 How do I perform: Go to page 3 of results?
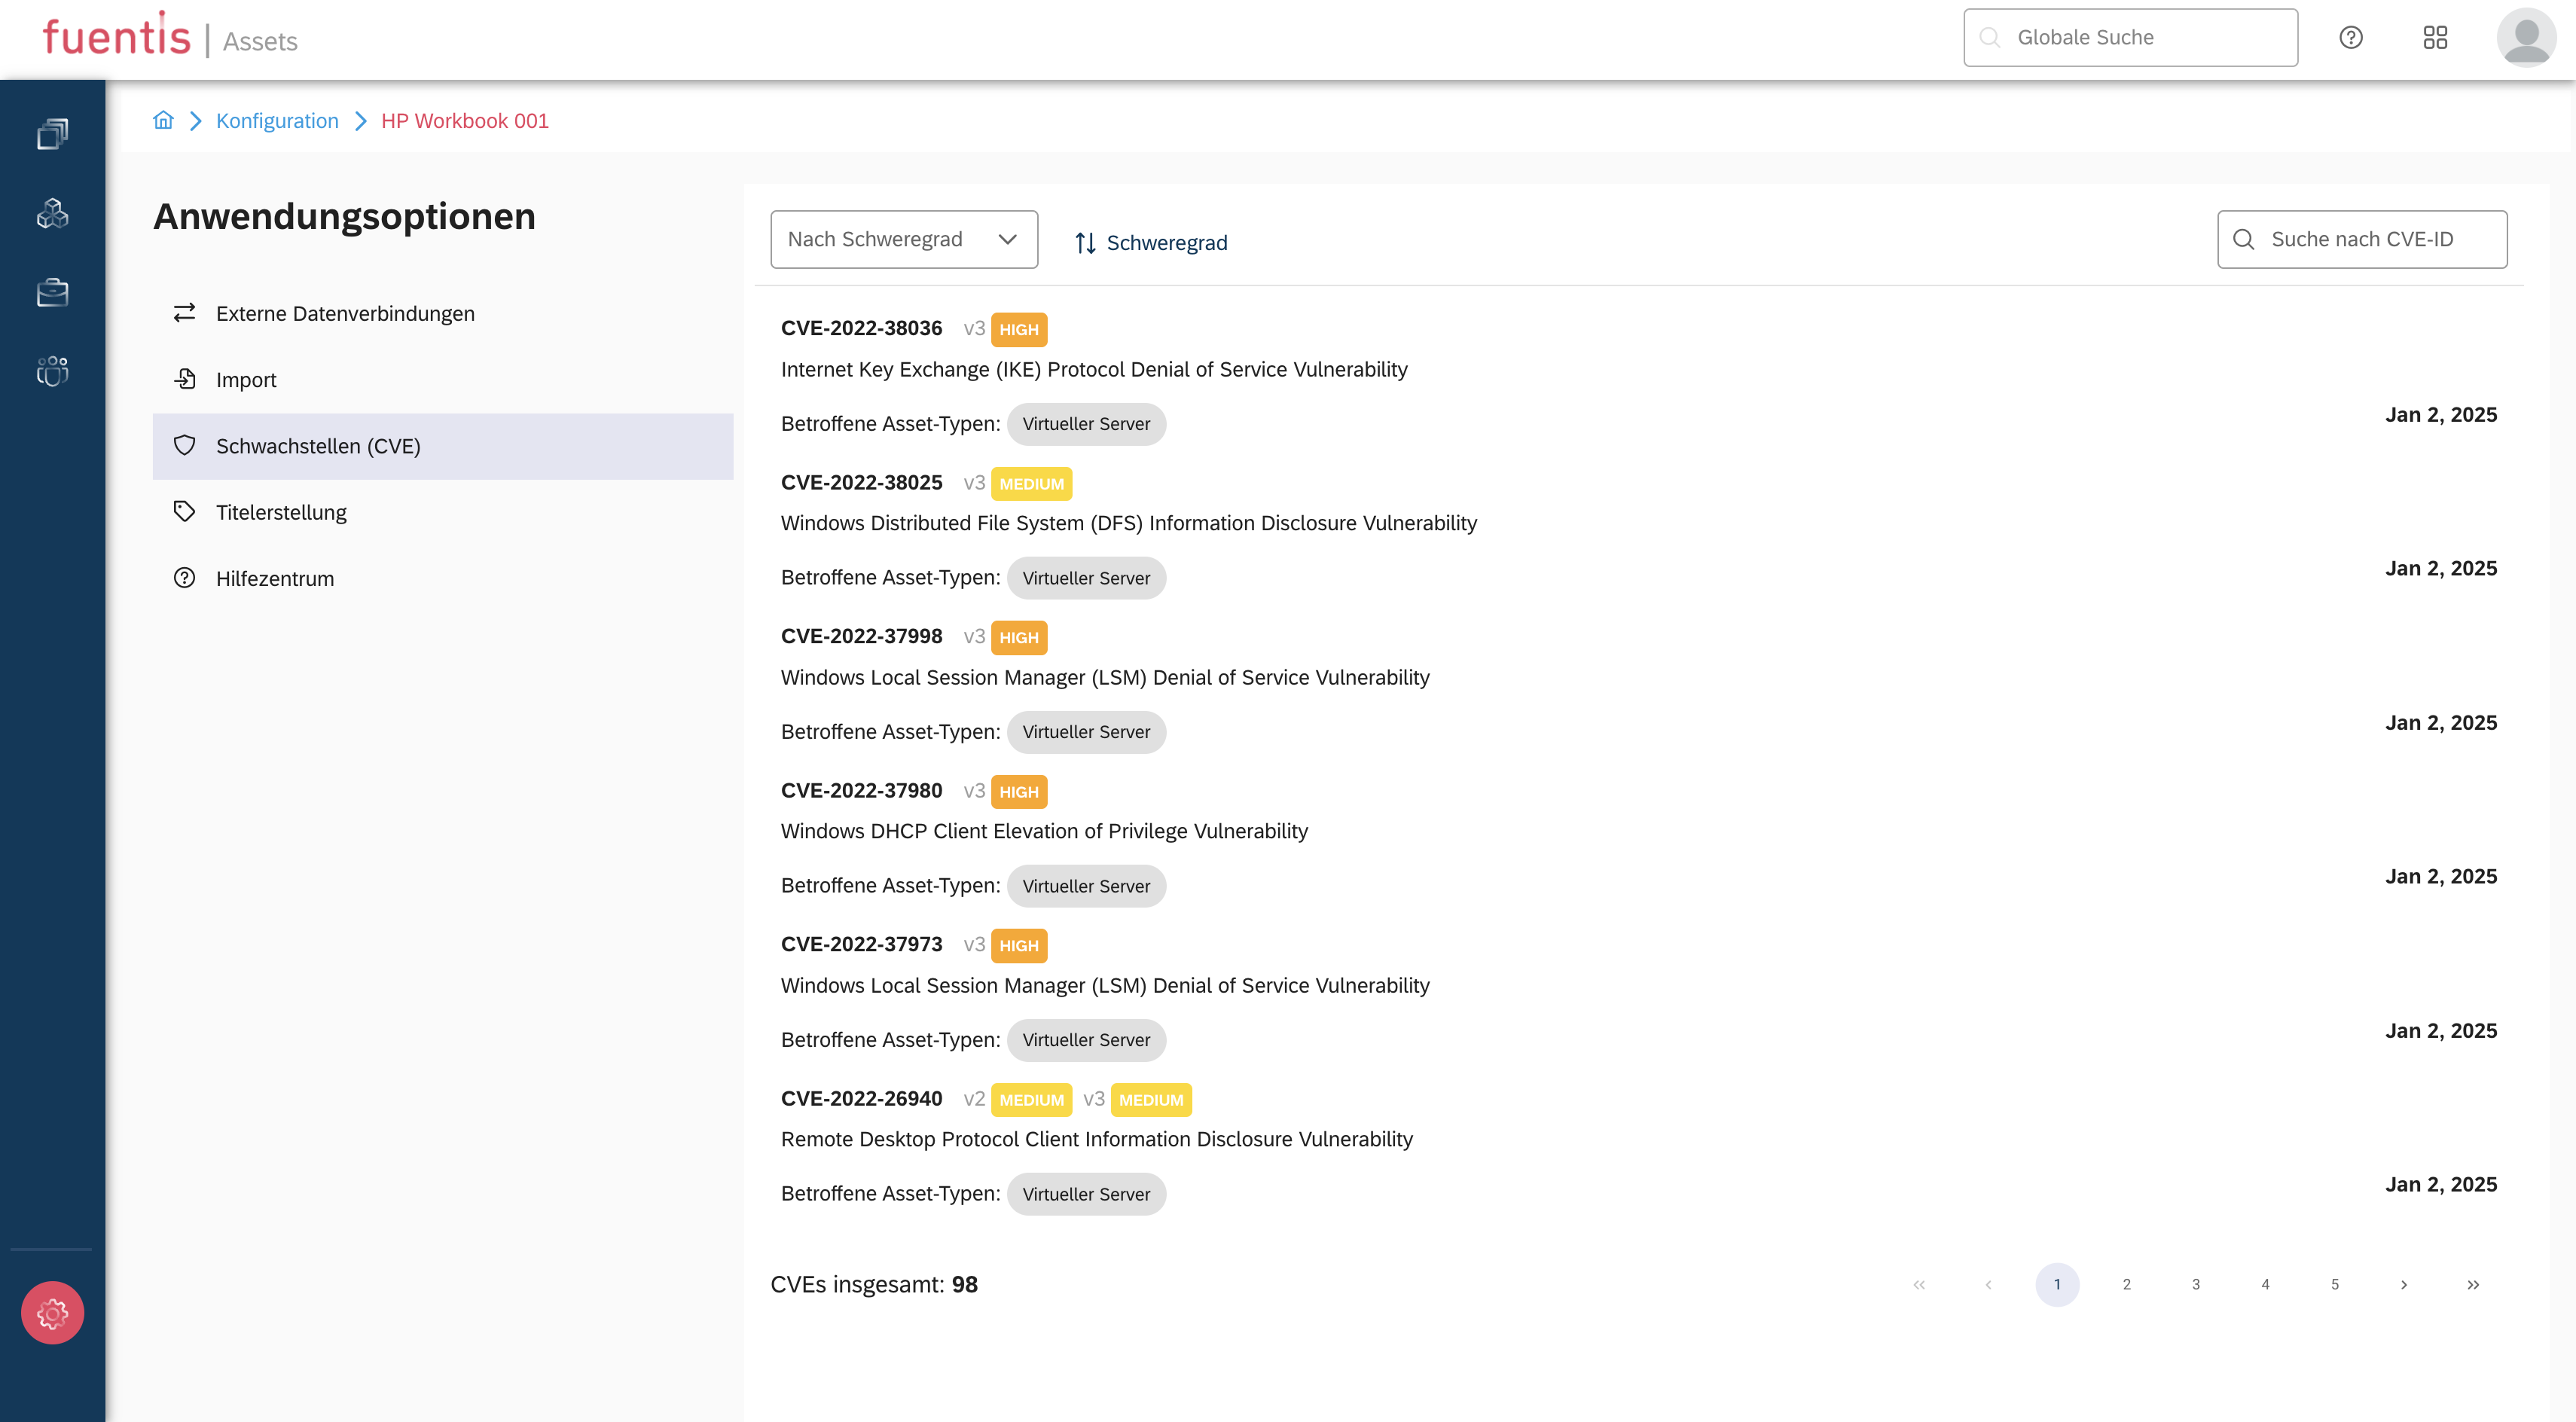coord(2195,1285)
